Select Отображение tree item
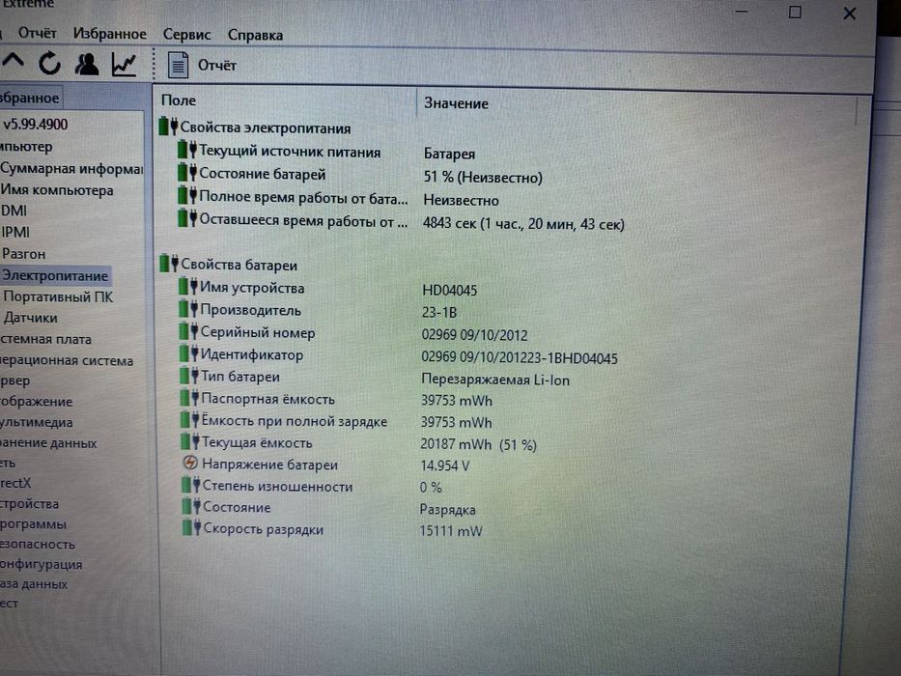This screenshot has height=676, width=901. click(x=36, y=401)
